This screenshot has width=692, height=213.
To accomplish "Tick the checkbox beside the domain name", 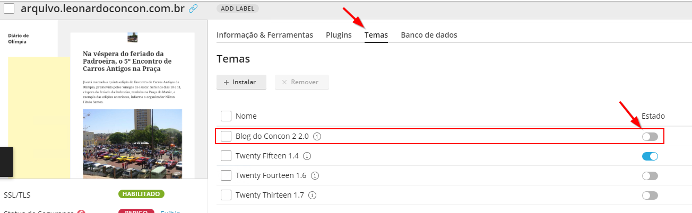I will pyautogui.click(x=9, y=8).
